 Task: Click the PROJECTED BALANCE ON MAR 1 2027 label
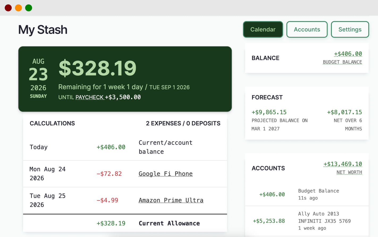click(279, 125)
